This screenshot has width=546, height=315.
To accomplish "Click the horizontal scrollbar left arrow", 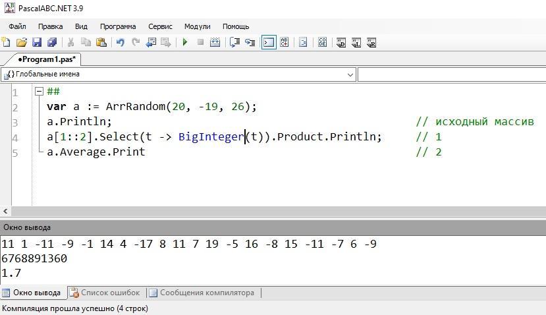I will point(5,211).
